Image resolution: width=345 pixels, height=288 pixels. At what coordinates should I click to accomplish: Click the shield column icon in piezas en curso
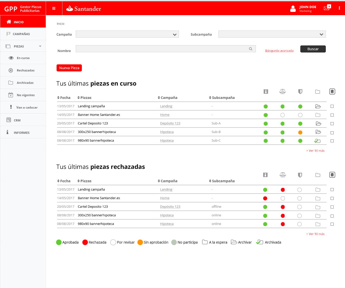[x=300, y=92]
